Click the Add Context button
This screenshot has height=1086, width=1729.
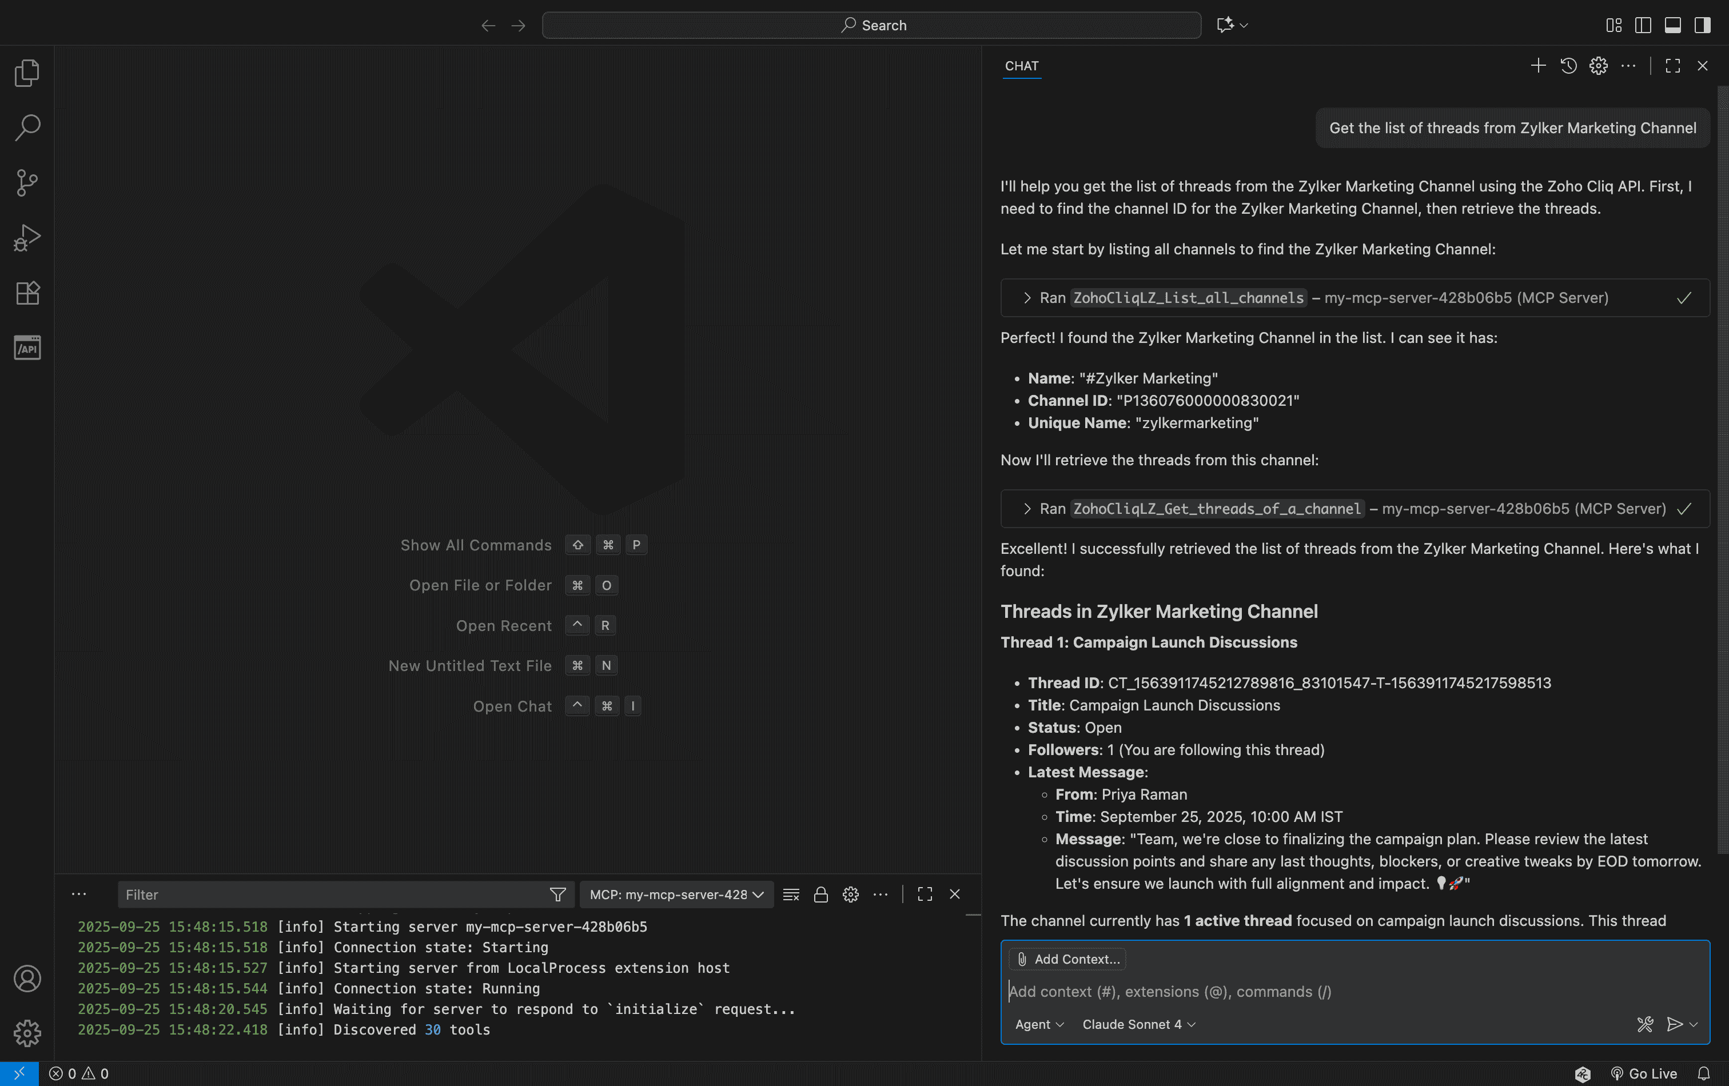[1067, 959]
